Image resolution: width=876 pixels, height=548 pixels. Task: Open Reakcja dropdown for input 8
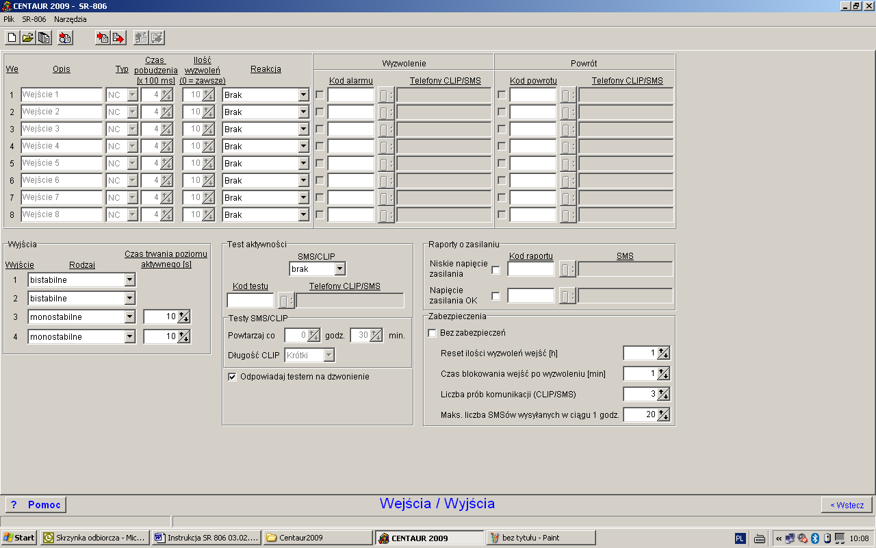pos(303,215)
